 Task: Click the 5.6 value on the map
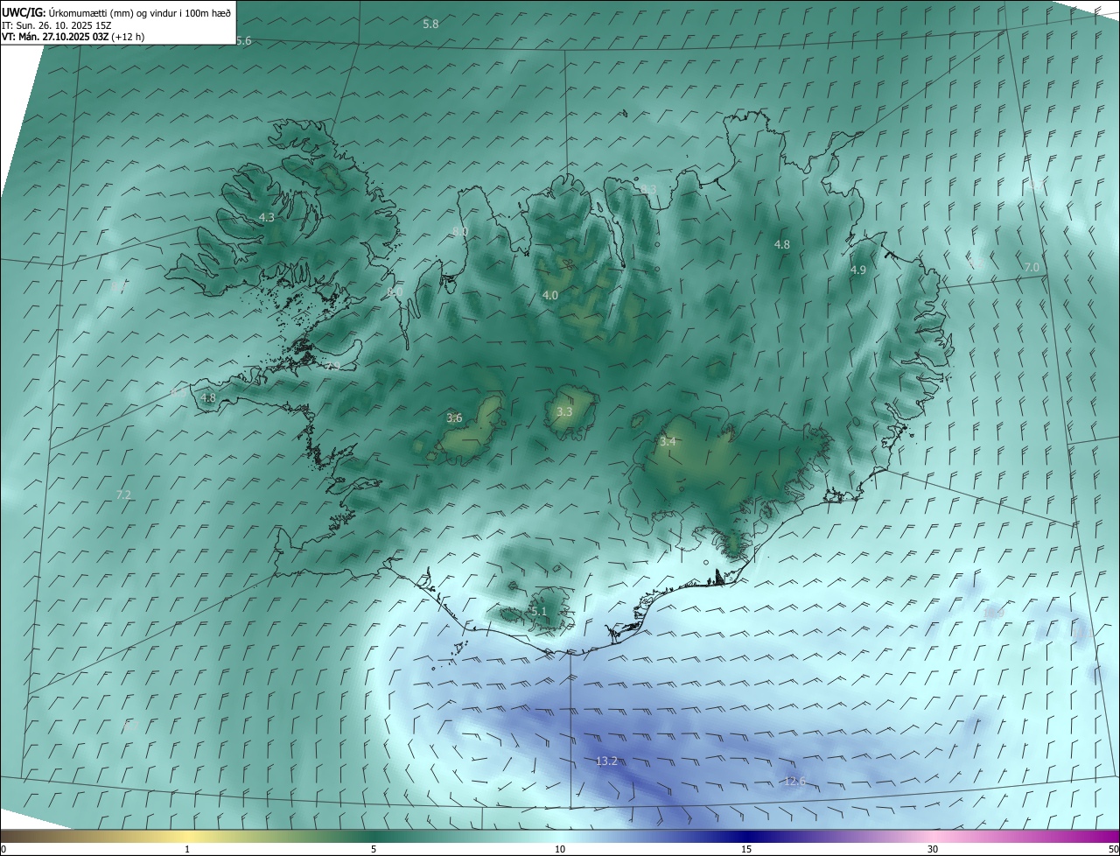point(243,41)
